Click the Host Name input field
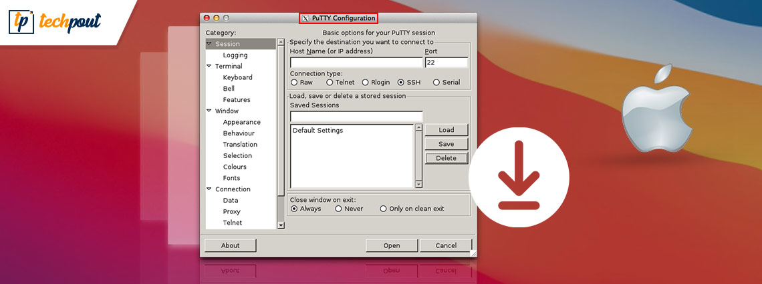This screenshot has width=762, height=284. pyautogui.click(x=356, y=63)
